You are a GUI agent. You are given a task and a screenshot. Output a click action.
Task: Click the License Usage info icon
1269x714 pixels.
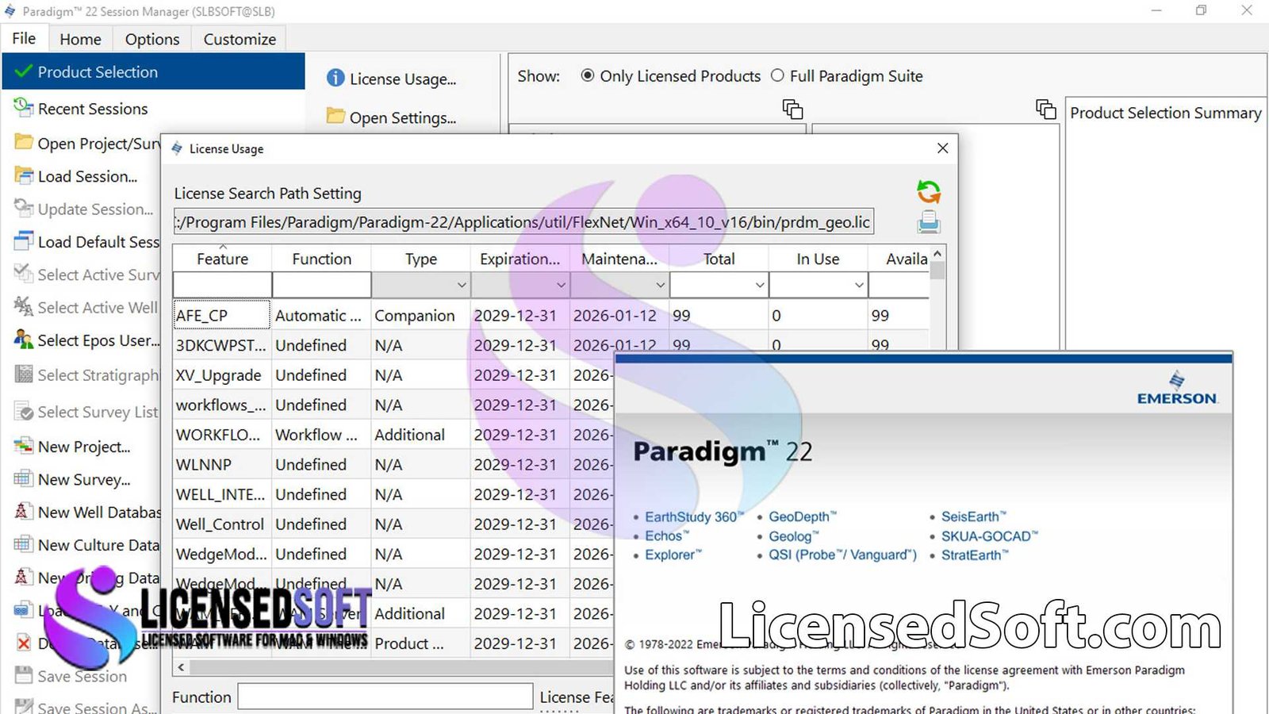pyautogui.click(x=335, y=78)
